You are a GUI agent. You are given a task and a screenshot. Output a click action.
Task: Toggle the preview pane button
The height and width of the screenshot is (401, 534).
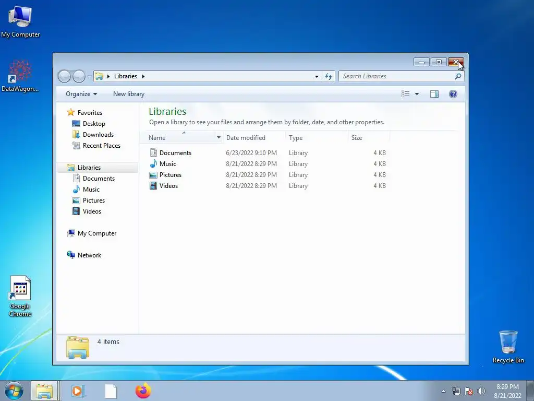[434, 94]
